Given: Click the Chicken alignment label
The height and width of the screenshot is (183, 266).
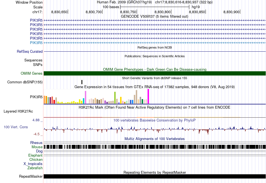Looking at the screenshot, I should [x=36, y=159].
